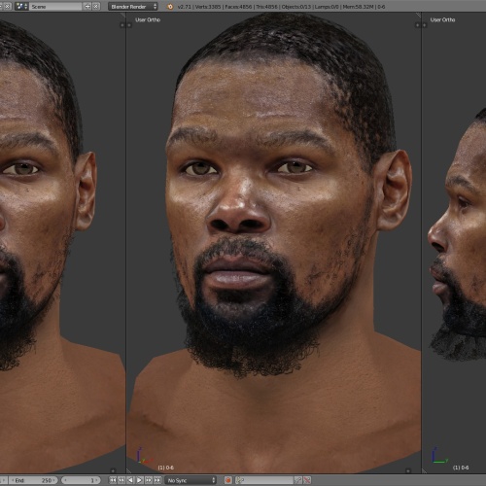The image size is (486, 486).
Task: Click the Objects:0/13 statistic
Action: coord(296,7)
